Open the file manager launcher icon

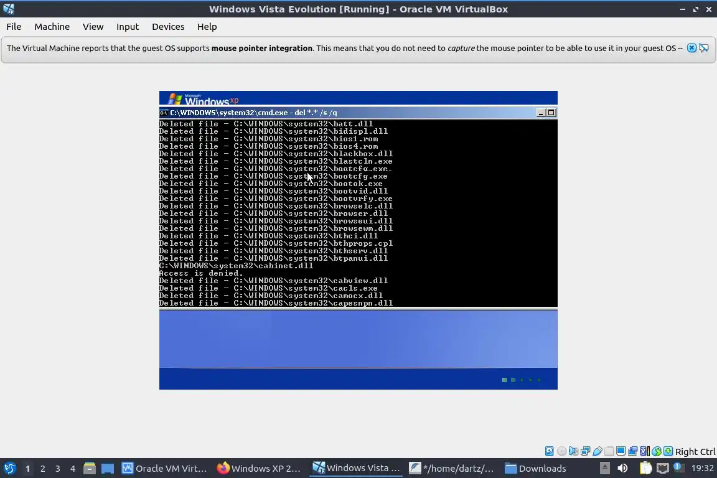90,469
